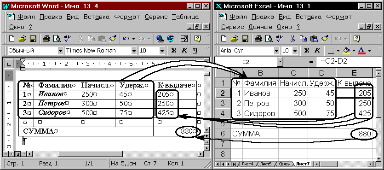
Task: Open Excel help question-mark icon
Action: coord(356,39)
